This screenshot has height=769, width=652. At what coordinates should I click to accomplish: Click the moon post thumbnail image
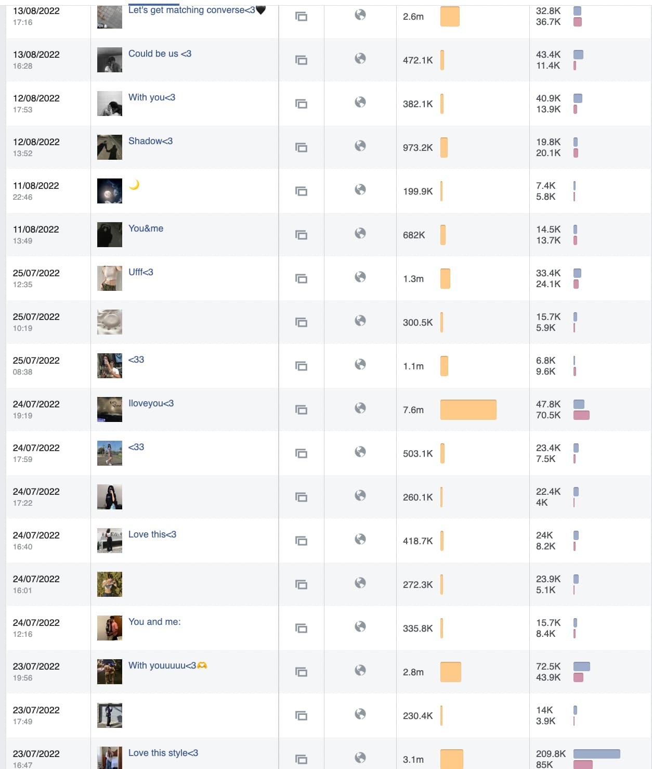coord(110,191)
